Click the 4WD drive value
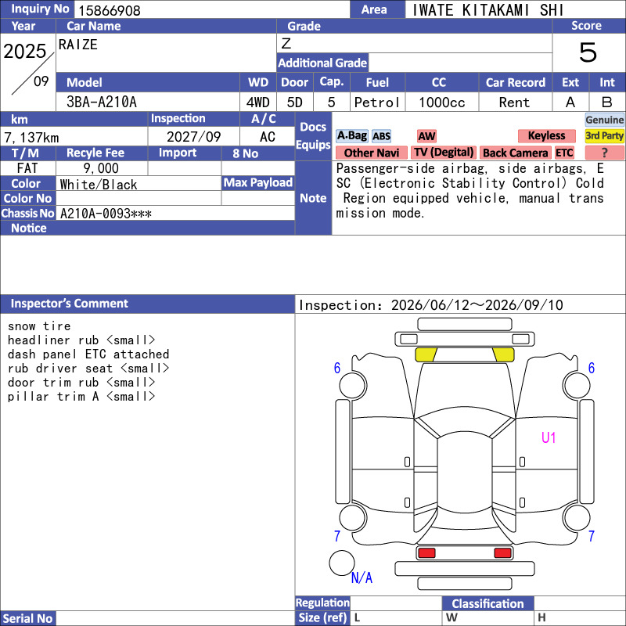 (258, 103)
